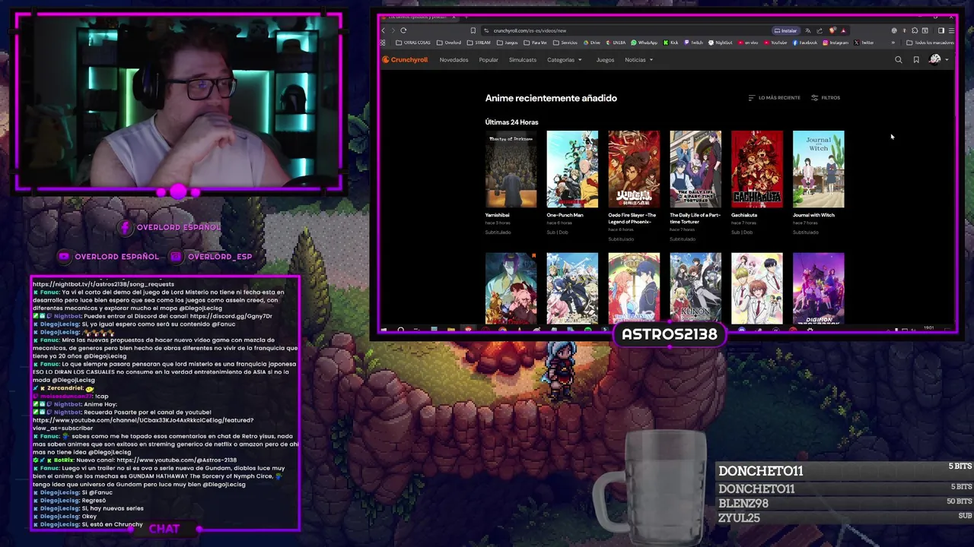Viewport: 974px width, 547px height.
Task: Open the Filtros filter control
Action: (826, 98)
